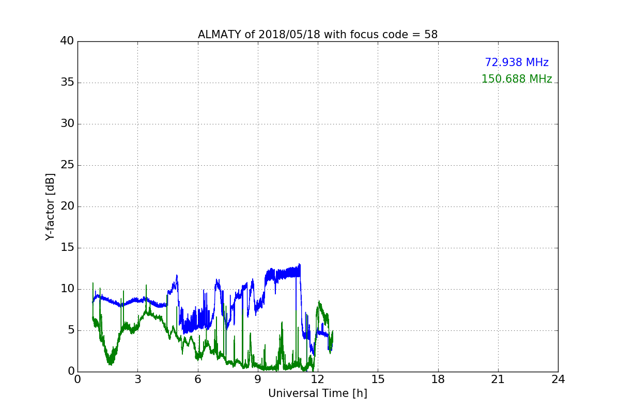Click the y-axis tick label 30

click(67, 124)
